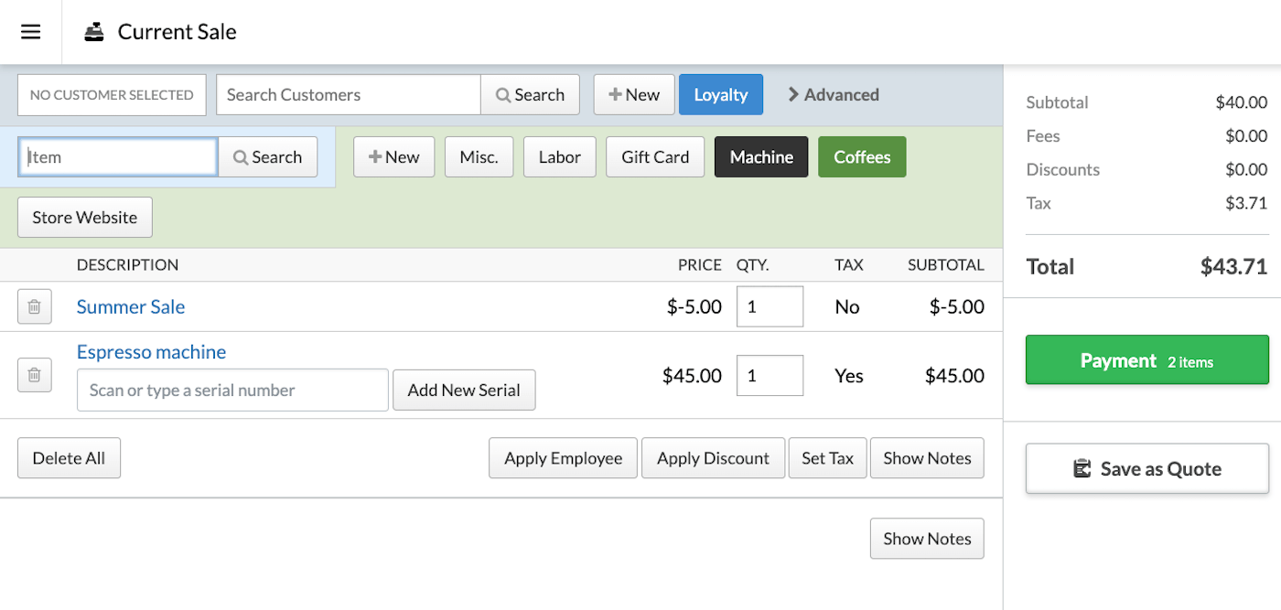Open the Store Website button
The height and width of the screenshot is (610, 1281).
pyautogui.click(x=85, y=218)
